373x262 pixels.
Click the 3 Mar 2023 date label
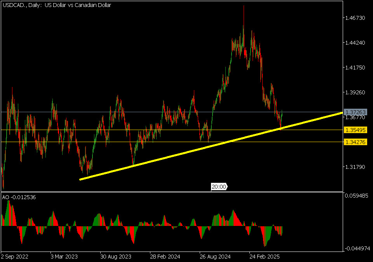tap(64, 257)
